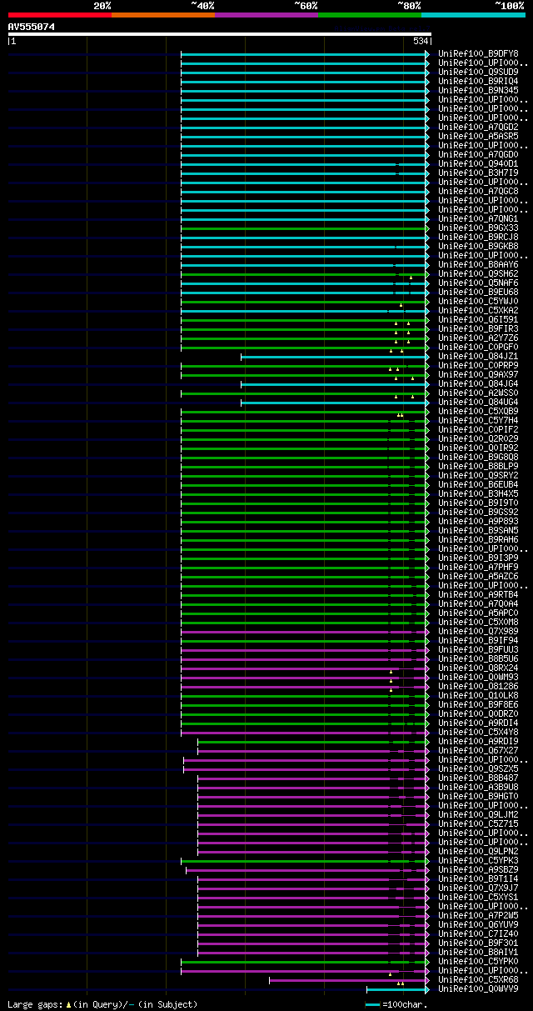Select the UniRef100_A7QGD0 hit label
The height and width of the screenshot is (1011, 533).
tap(479, 154)
